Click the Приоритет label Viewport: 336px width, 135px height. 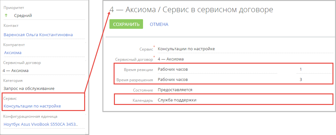[x=14, y=8]
